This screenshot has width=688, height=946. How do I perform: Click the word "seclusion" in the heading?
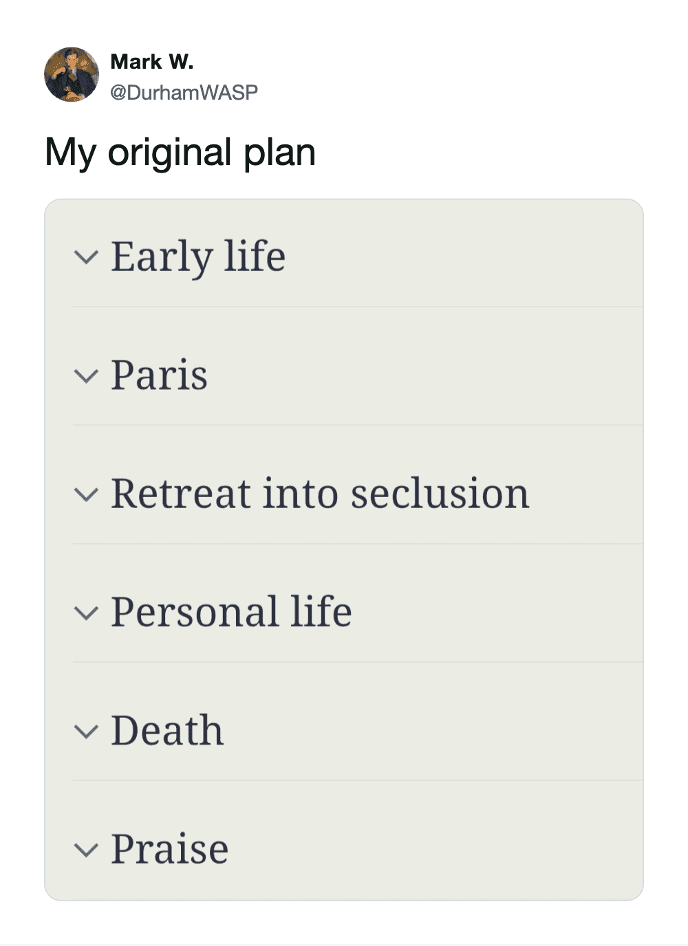tap(440, 494)
